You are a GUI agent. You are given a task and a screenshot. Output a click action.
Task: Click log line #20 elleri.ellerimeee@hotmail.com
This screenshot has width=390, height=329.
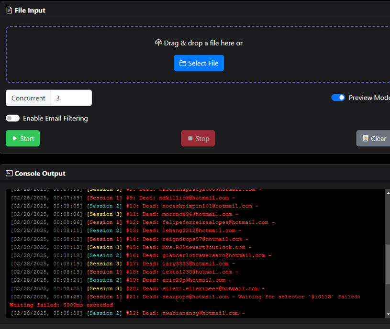(x=138, y=288)
